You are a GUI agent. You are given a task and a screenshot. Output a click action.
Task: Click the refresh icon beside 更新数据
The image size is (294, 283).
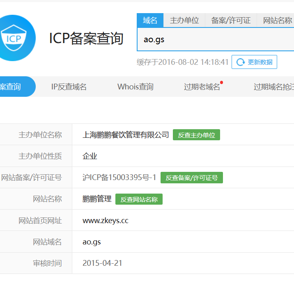tap(241, 62)
